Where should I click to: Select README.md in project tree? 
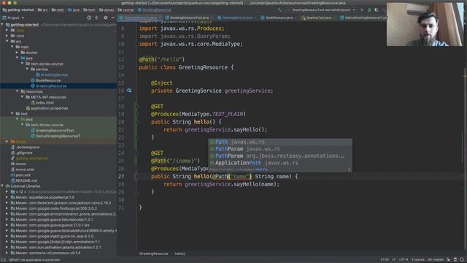[x=26, y=180]
